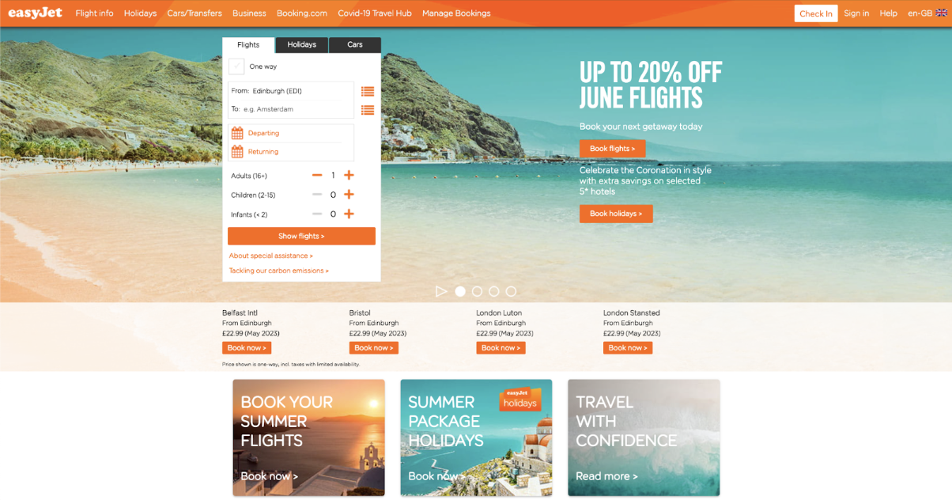This screenshot has height=500, width=952.
Task: Open the To destination list icon
Action: tap(368, 110)
